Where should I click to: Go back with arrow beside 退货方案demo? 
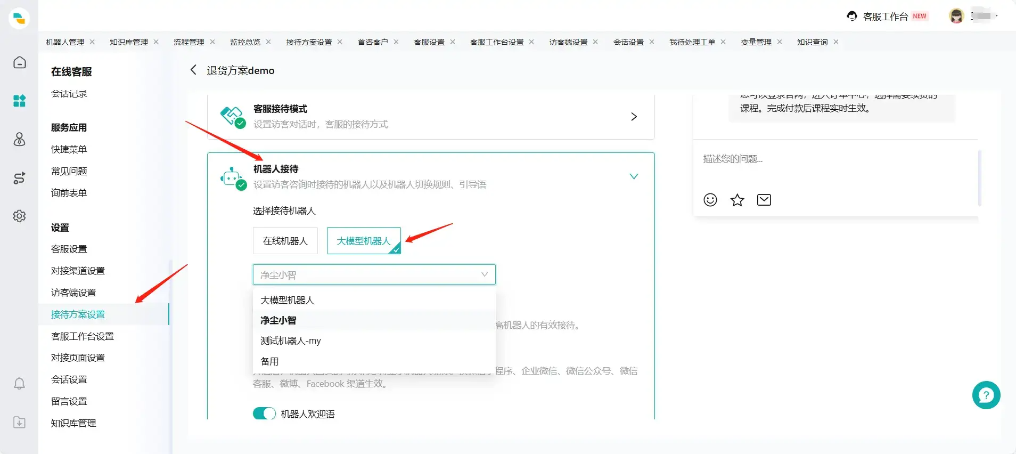(x=193, y=70)
